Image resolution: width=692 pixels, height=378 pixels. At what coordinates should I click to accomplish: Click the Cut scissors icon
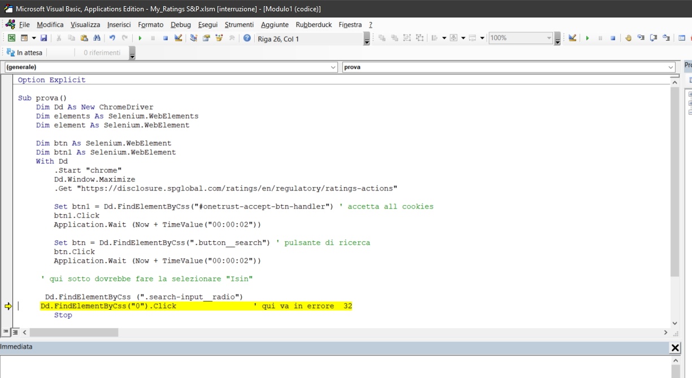(59, 38)
